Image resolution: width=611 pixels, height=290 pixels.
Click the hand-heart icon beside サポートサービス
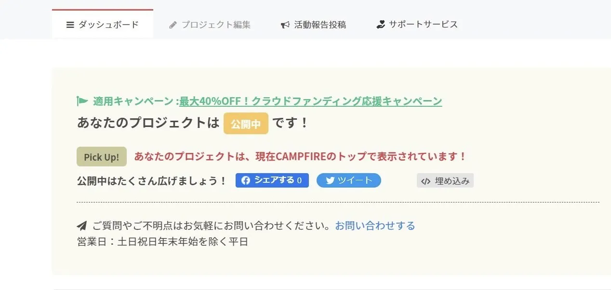tap(381, 25)
